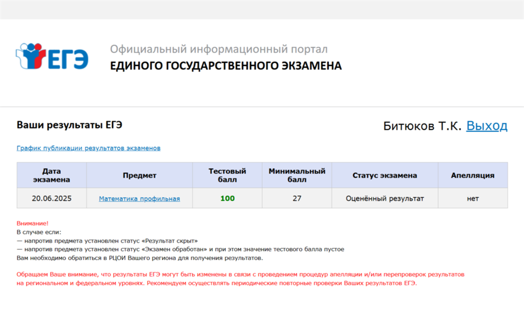Click the Выход logout link
The height and width of the screenshot is (322, 524).
487,126
